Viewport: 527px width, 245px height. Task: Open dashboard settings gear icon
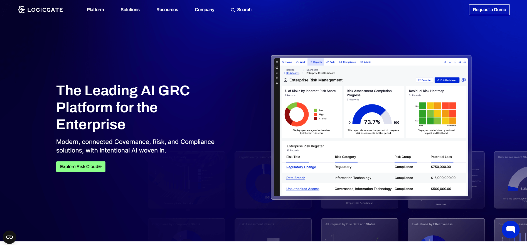pos(464,80)
